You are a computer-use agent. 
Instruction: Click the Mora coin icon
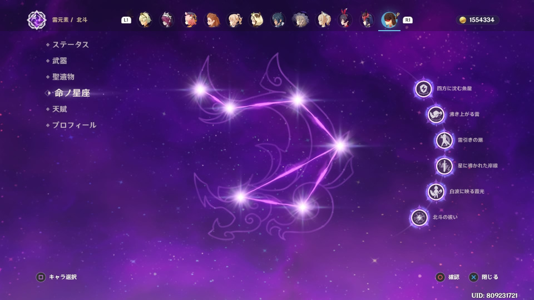click(x=462, y=20)
